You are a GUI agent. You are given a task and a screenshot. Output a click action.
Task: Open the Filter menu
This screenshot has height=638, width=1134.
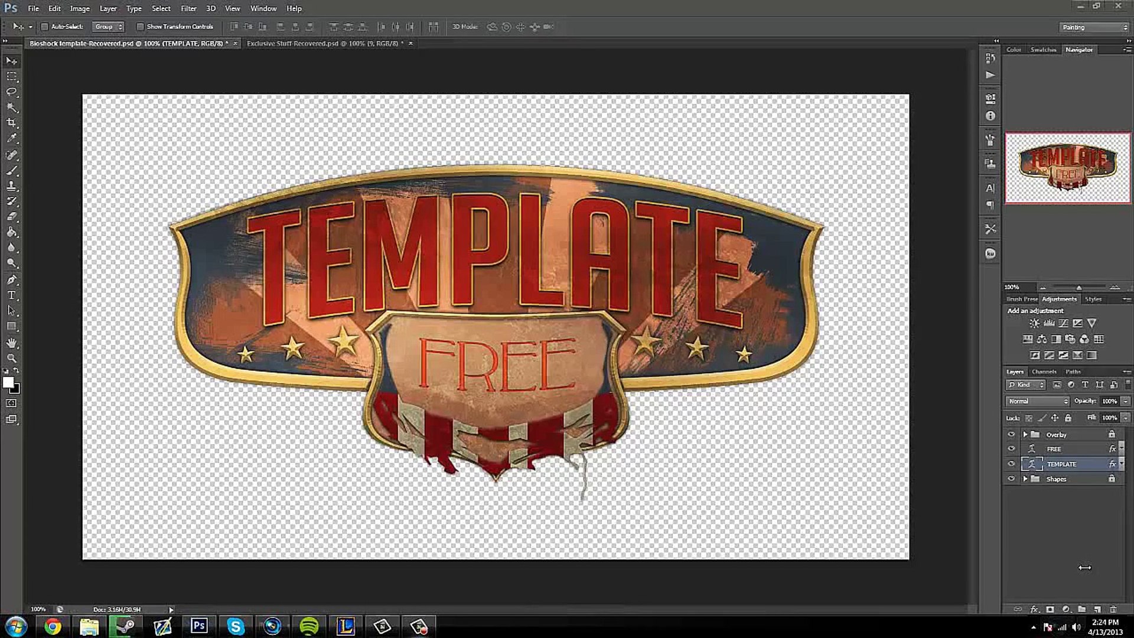tap(188, 8)
